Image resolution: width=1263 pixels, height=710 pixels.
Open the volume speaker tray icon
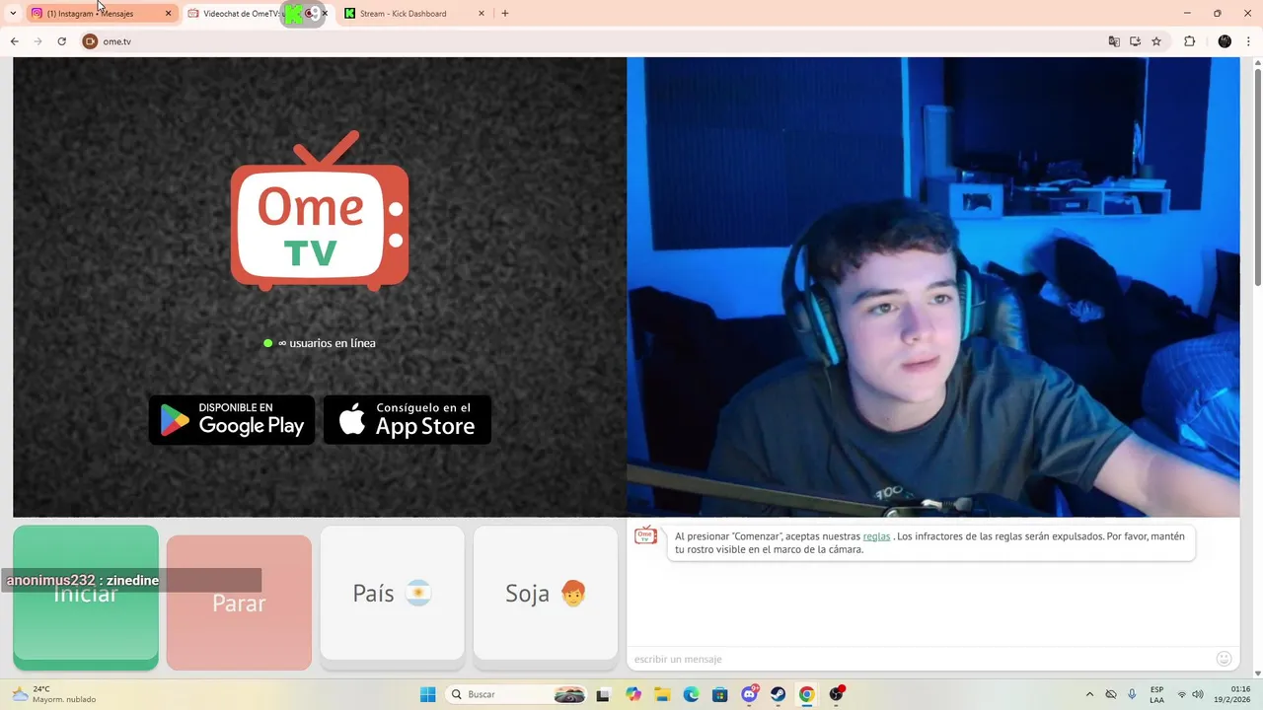coord(1198,694)
